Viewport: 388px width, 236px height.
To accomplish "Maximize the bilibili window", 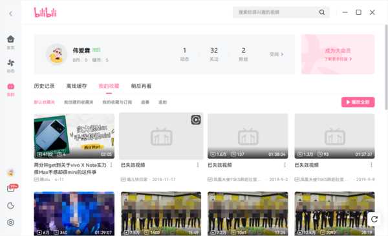I will click(358, 12).
